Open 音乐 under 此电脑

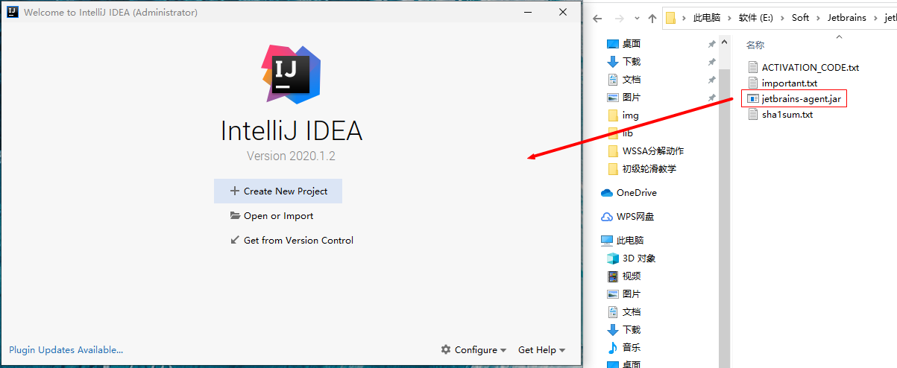(x=631, y=348)
